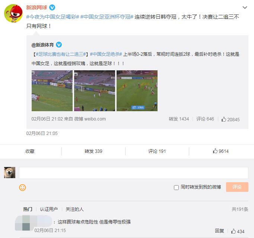This screenshot has height=238, width=254.
Task: Open the 转发 339 repost action
Action: pos(93,151)
